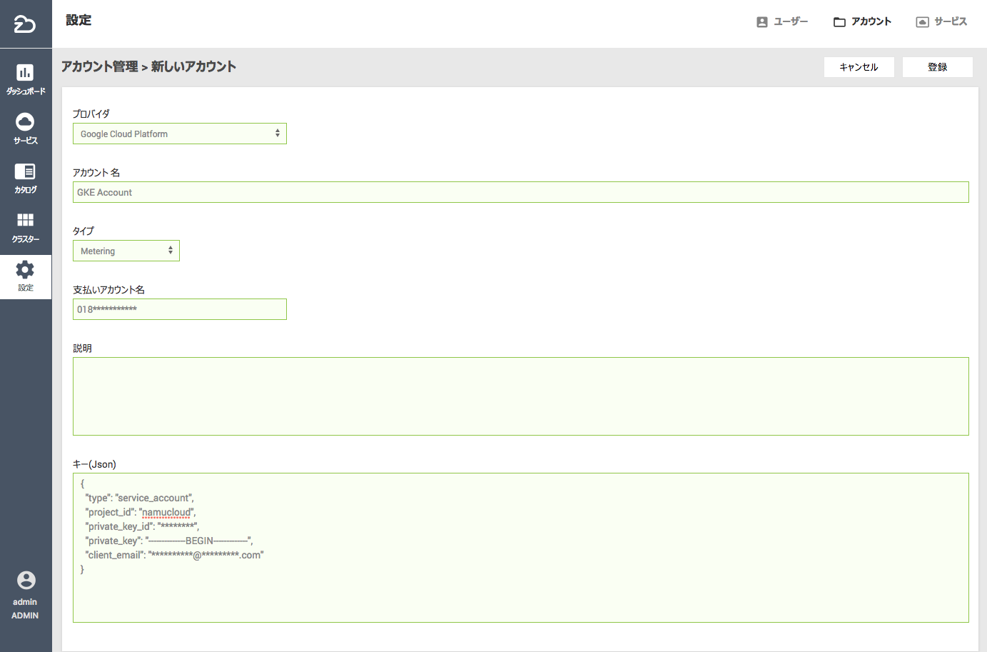Screen dimensions: 987x652
Task: Switch to the アカウント tab label
Action: (x=871, y=21)
